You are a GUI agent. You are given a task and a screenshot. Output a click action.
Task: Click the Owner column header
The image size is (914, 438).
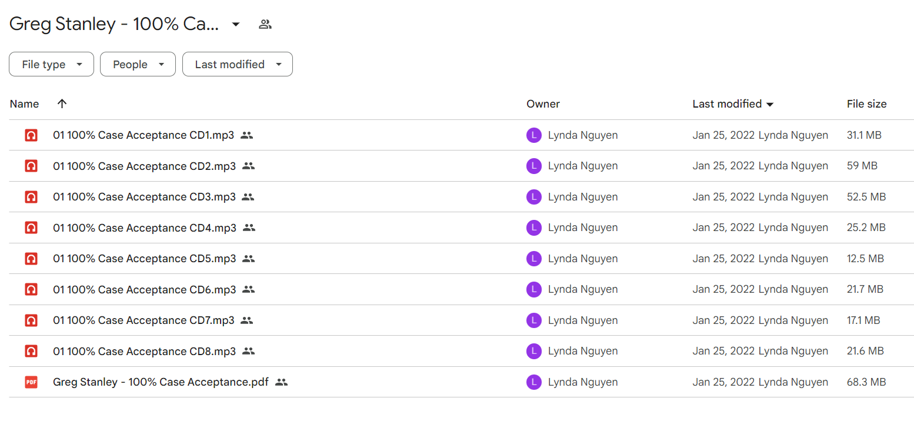[543, 104]
